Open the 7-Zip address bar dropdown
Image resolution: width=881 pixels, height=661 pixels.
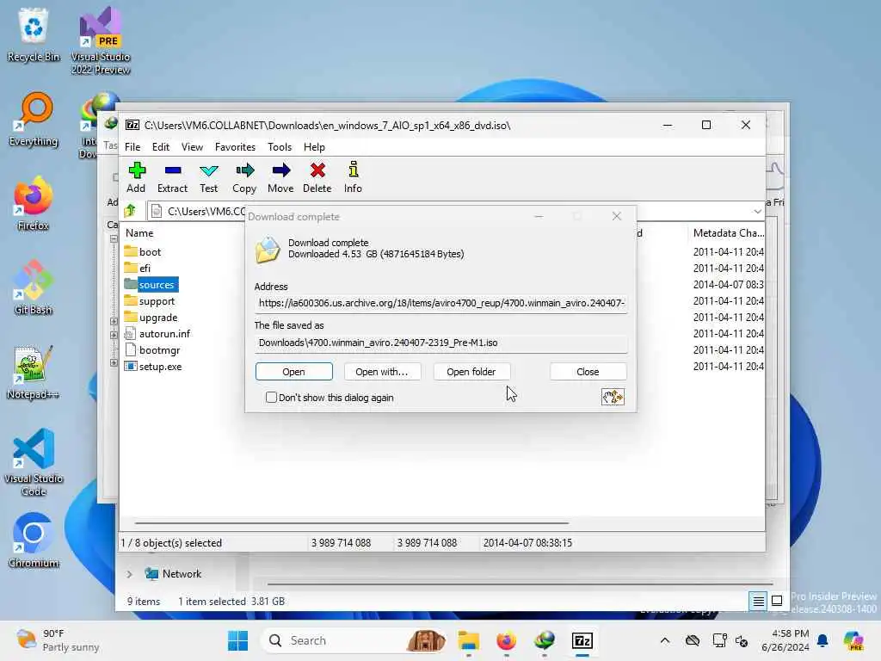(757, 212)
